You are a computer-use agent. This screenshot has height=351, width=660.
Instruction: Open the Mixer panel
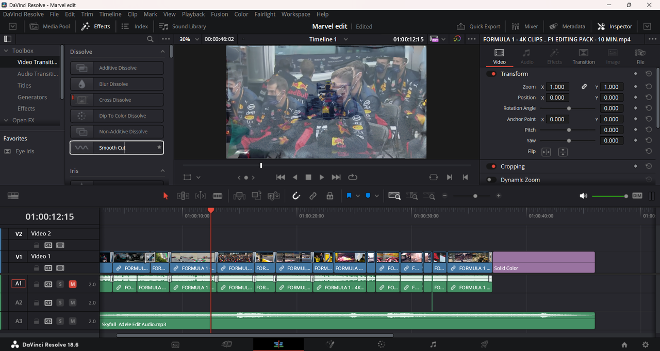click(525, 26)
